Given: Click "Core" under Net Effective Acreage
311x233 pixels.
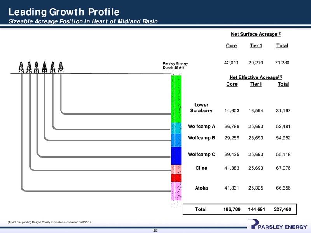Looking at the screenshot, I should (232, 84).
